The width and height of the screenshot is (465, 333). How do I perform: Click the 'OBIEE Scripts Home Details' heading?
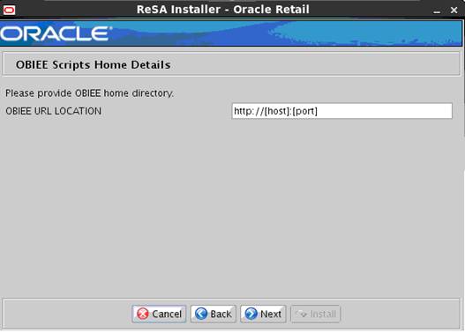[x=94, y=65]
